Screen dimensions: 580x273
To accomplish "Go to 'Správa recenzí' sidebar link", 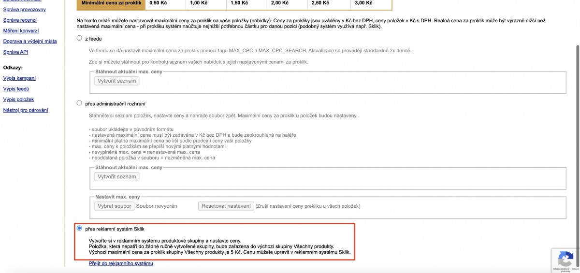I will [x=20, y=20].
